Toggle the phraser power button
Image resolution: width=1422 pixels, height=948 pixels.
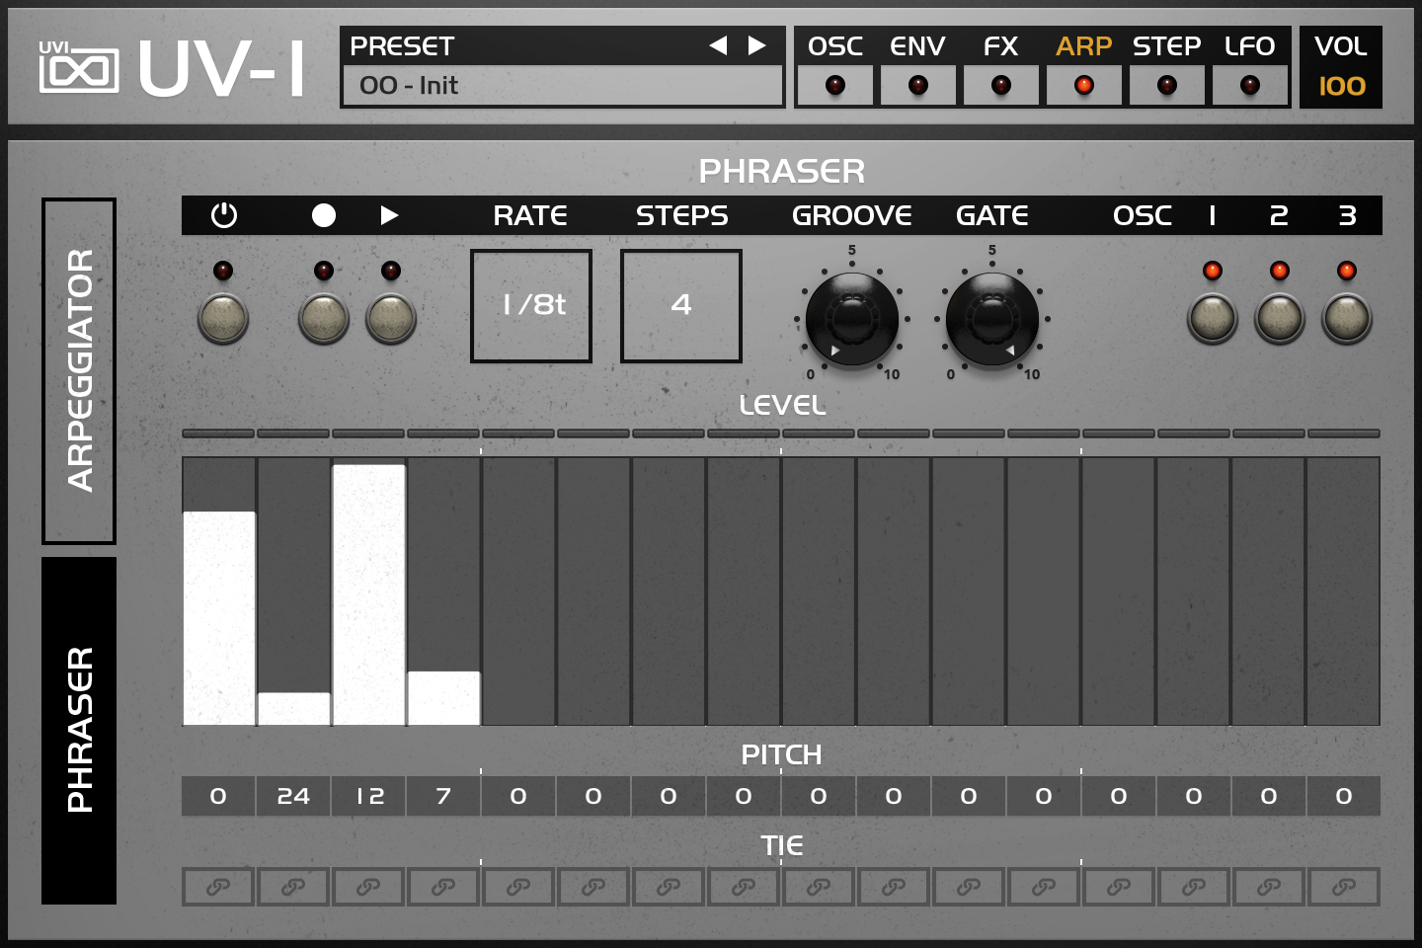223,318
